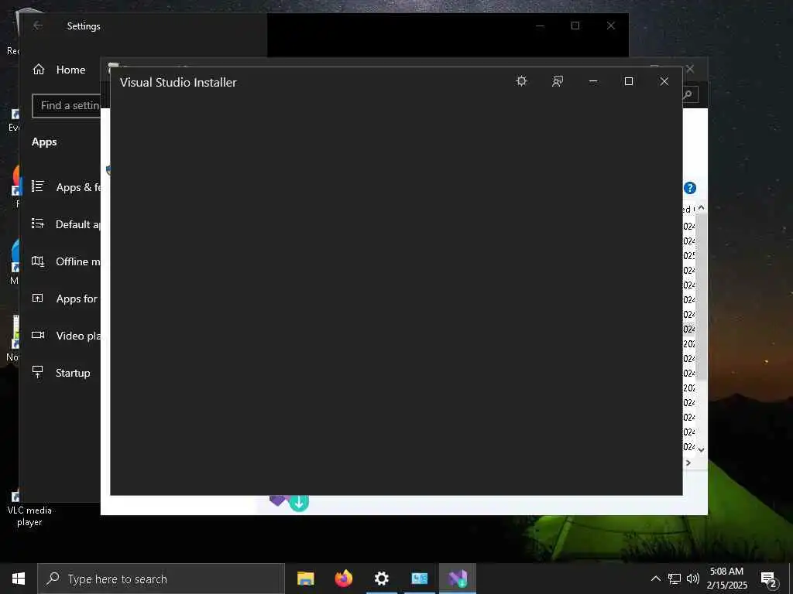Minimize the Settings window
The image size is (793, 594).
click(540, 26)
